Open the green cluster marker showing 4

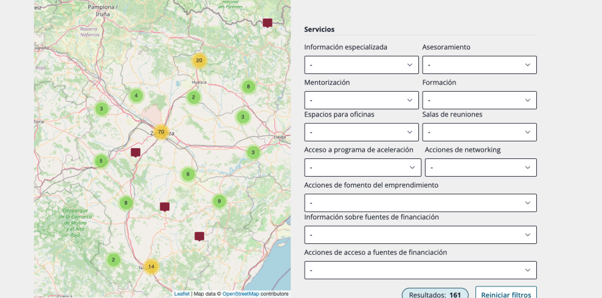click(x=136, y=96)
